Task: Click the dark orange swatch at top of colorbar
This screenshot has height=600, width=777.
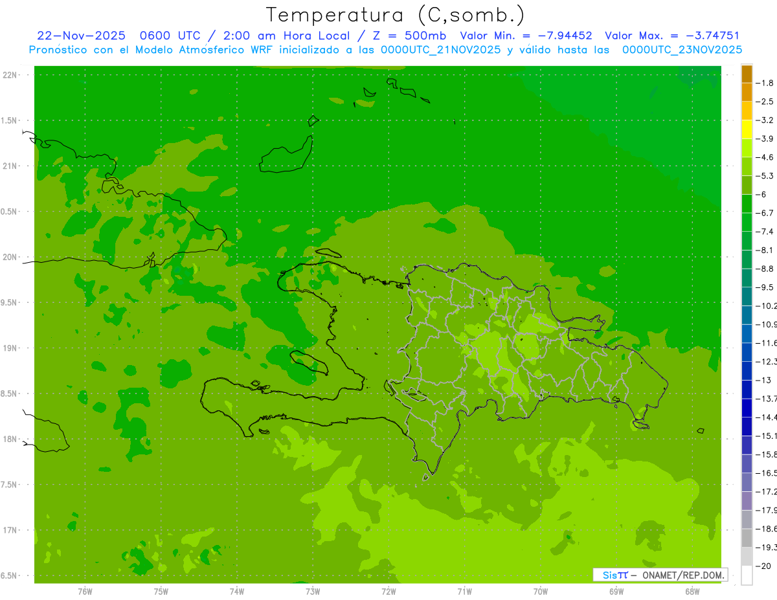Action: (x=747, y=74)
